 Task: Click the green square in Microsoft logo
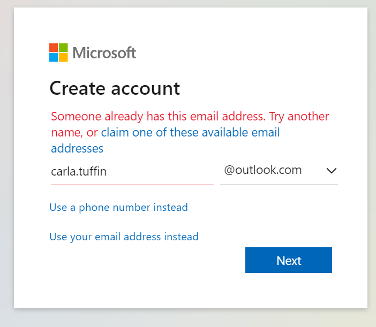[63, 48]
